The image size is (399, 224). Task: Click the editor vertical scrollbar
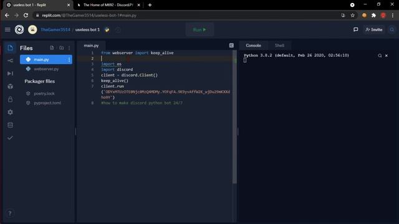click(234, 117)
